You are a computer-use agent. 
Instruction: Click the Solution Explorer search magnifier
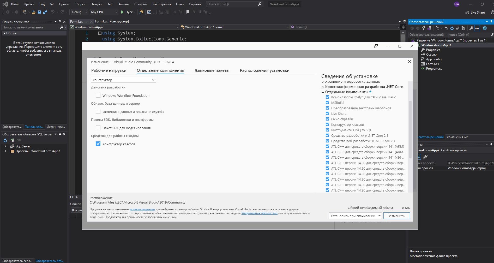pos(492,34)
